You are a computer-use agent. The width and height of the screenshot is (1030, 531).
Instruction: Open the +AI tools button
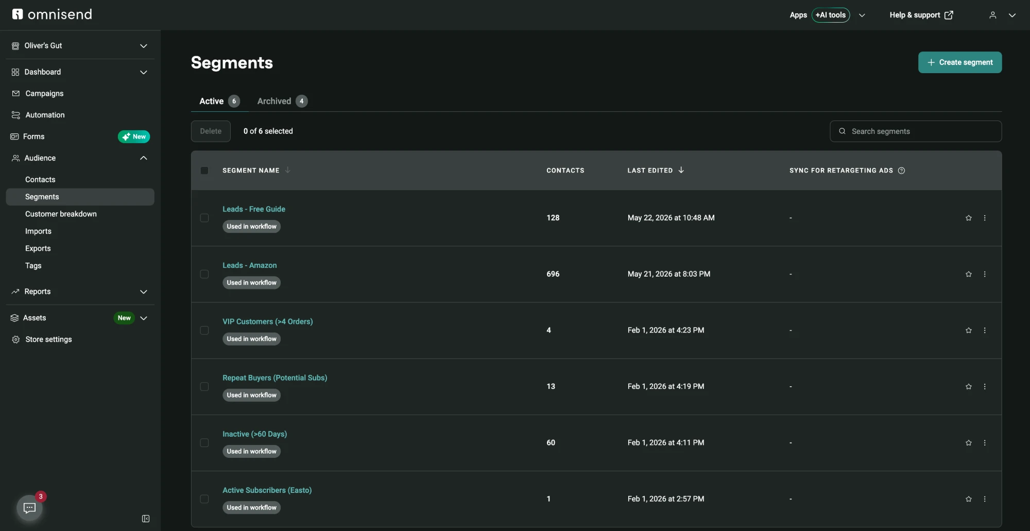click(831, 15)
